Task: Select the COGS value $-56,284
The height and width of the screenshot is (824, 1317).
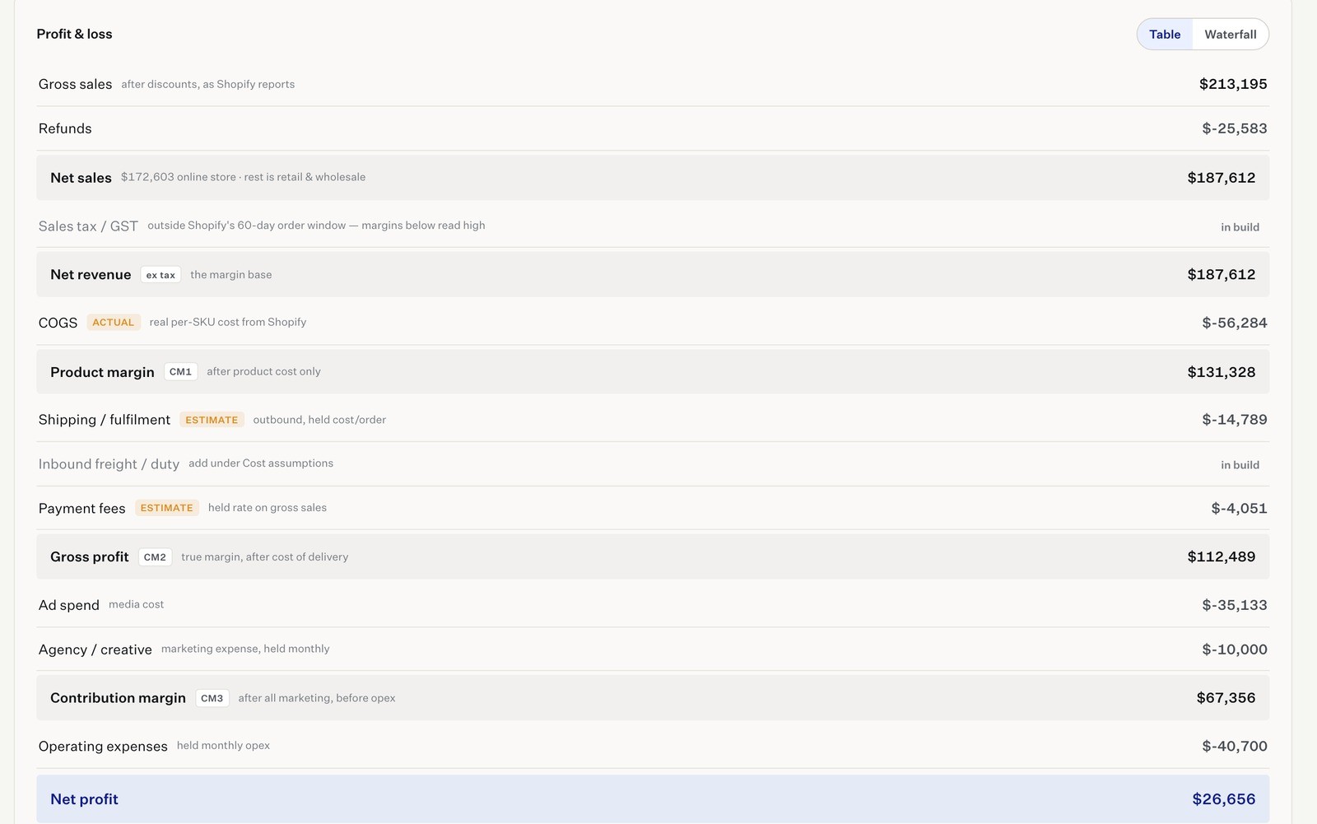Action: click(x=1235, y=323)
